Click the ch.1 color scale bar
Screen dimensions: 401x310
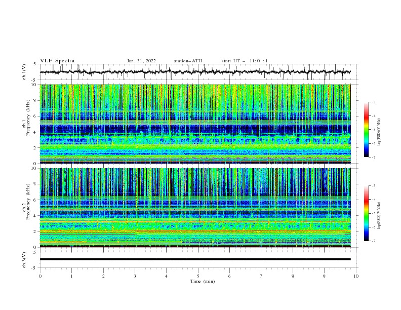(366, 130)
